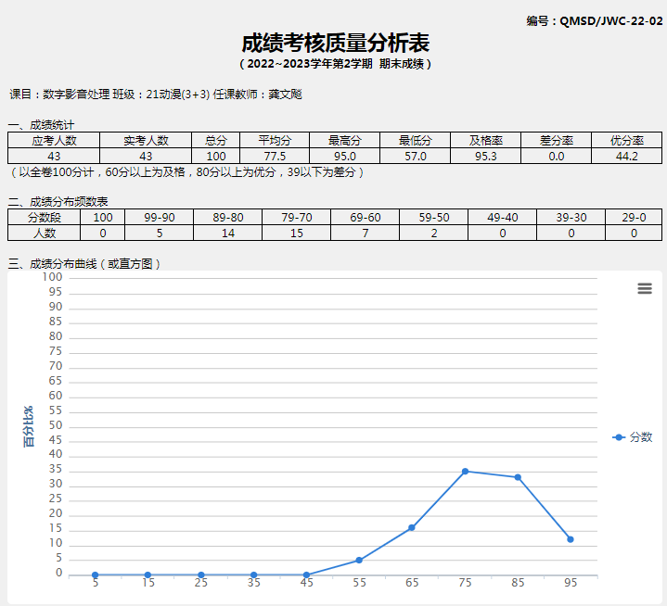Viewport: 667px width, 606px height.
Task: Click the 优分率 value 44.2 cell
Action: pyautogui.click(x=626, y=156)
